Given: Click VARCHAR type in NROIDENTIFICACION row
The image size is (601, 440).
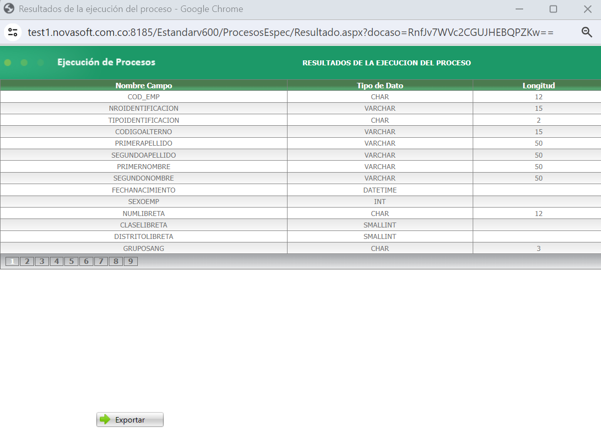Looking at the screenshot, I should point(380,108).
